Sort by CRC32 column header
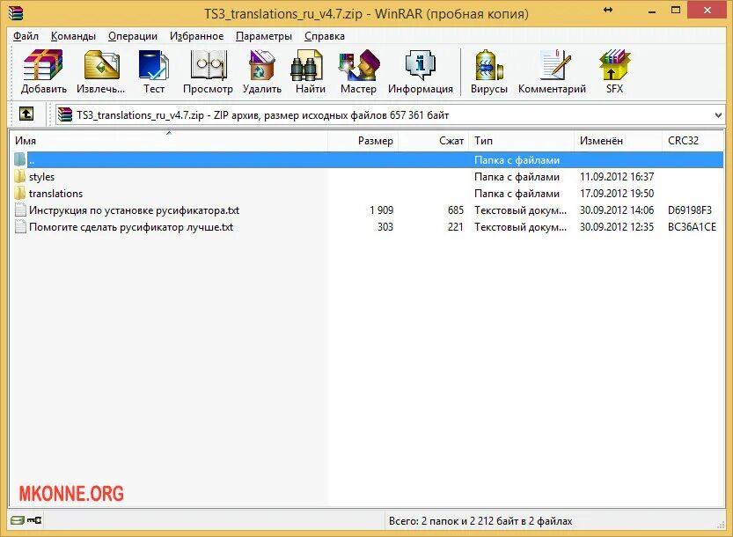The width and height of the screenshot is (733, 537). coord(693,140)
